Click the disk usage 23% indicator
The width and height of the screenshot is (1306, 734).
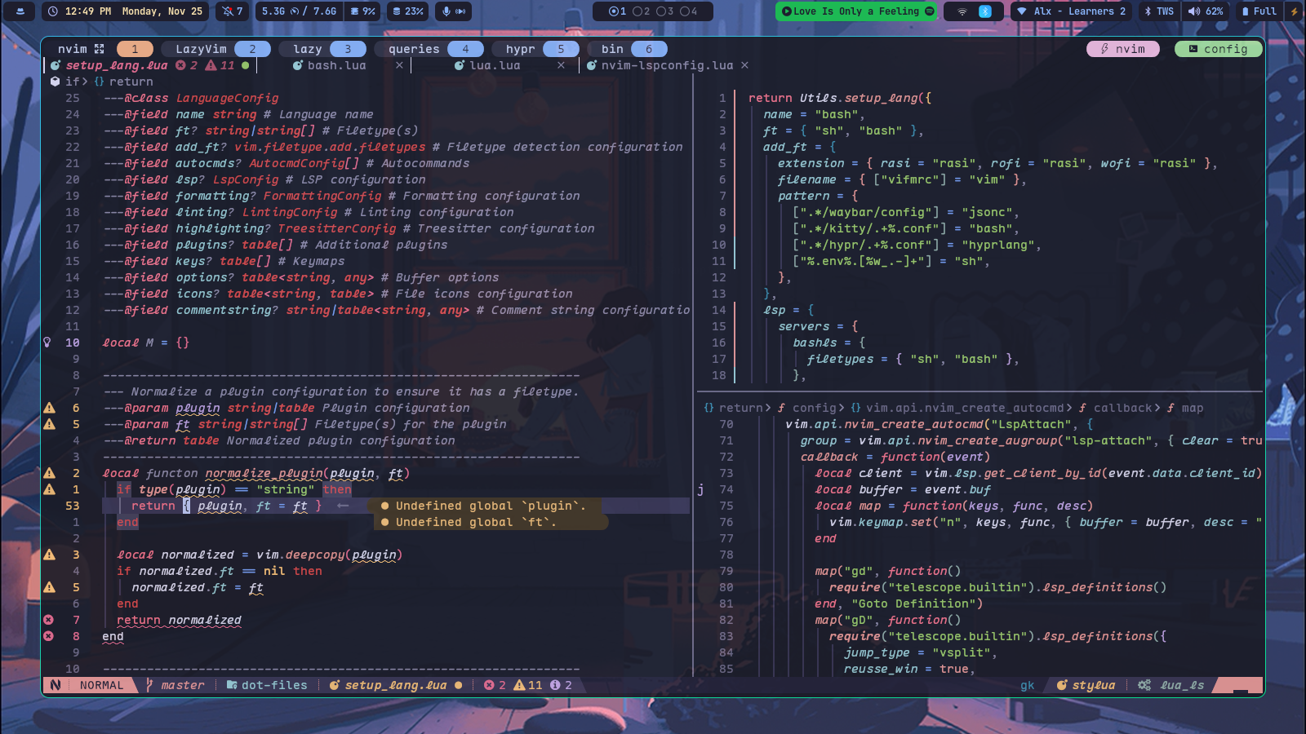click(407, 11)
